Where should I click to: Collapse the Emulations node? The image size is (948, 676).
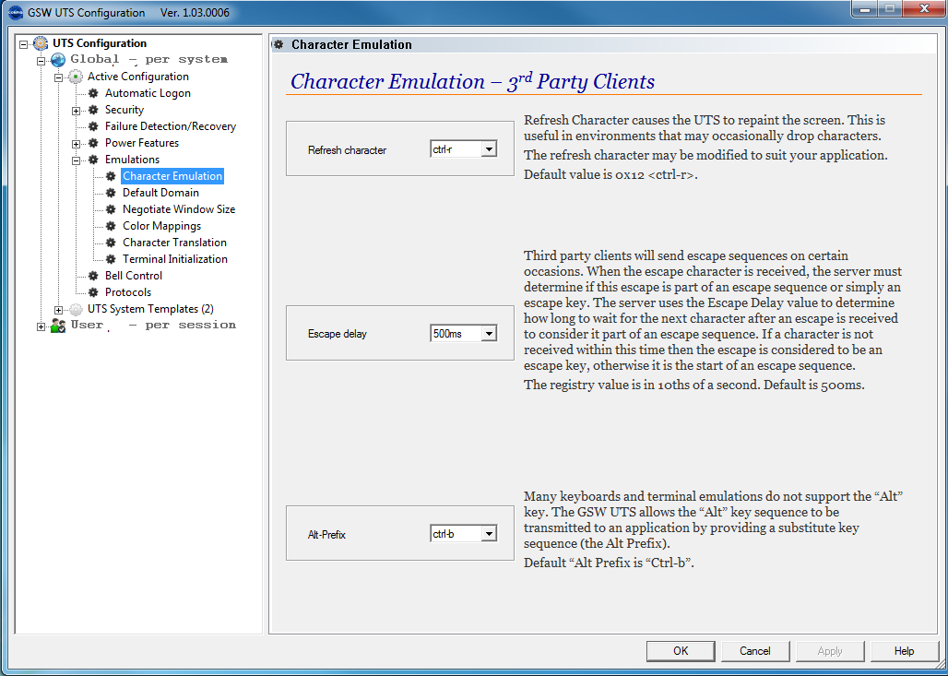tap(77, 160)
